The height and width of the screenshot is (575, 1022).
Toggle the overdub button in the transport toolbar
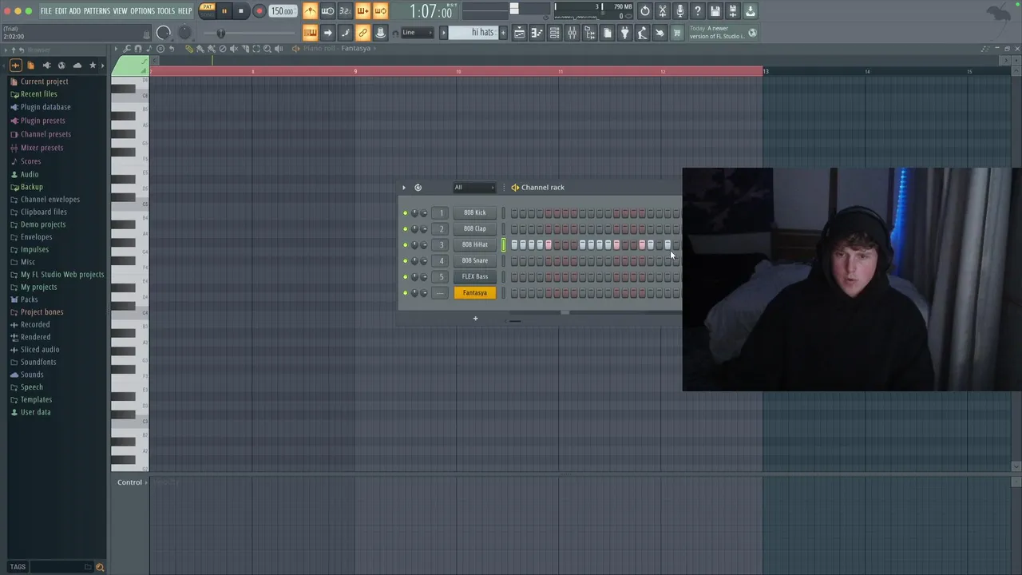click(362, 11)
